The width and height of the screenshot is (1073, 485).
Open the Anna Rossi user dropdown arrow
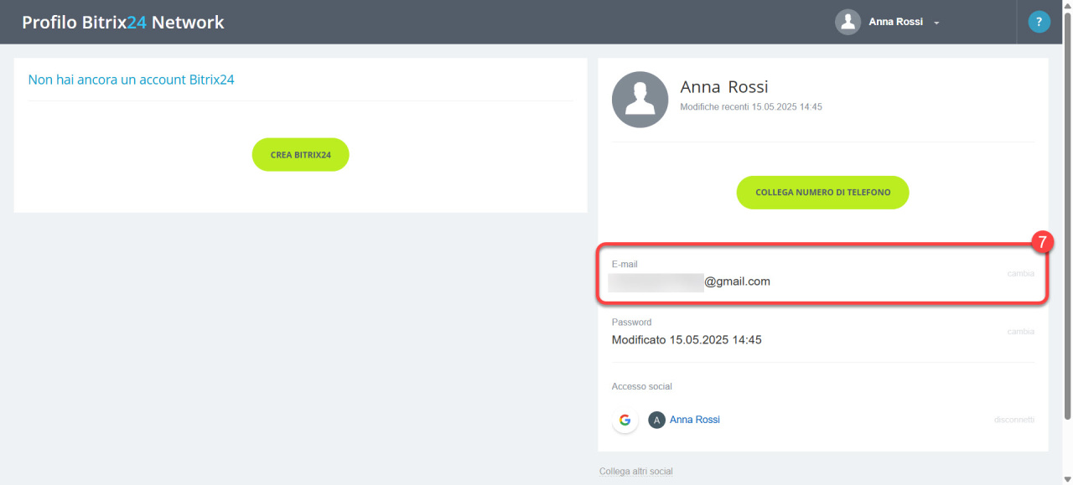click(x=936, y=23)
